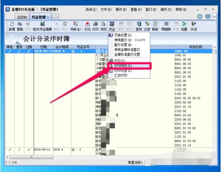Click highlighted date 2018-04-11 in first row
This screenshot has width=221, height=172.
click(x=44, y=51)
